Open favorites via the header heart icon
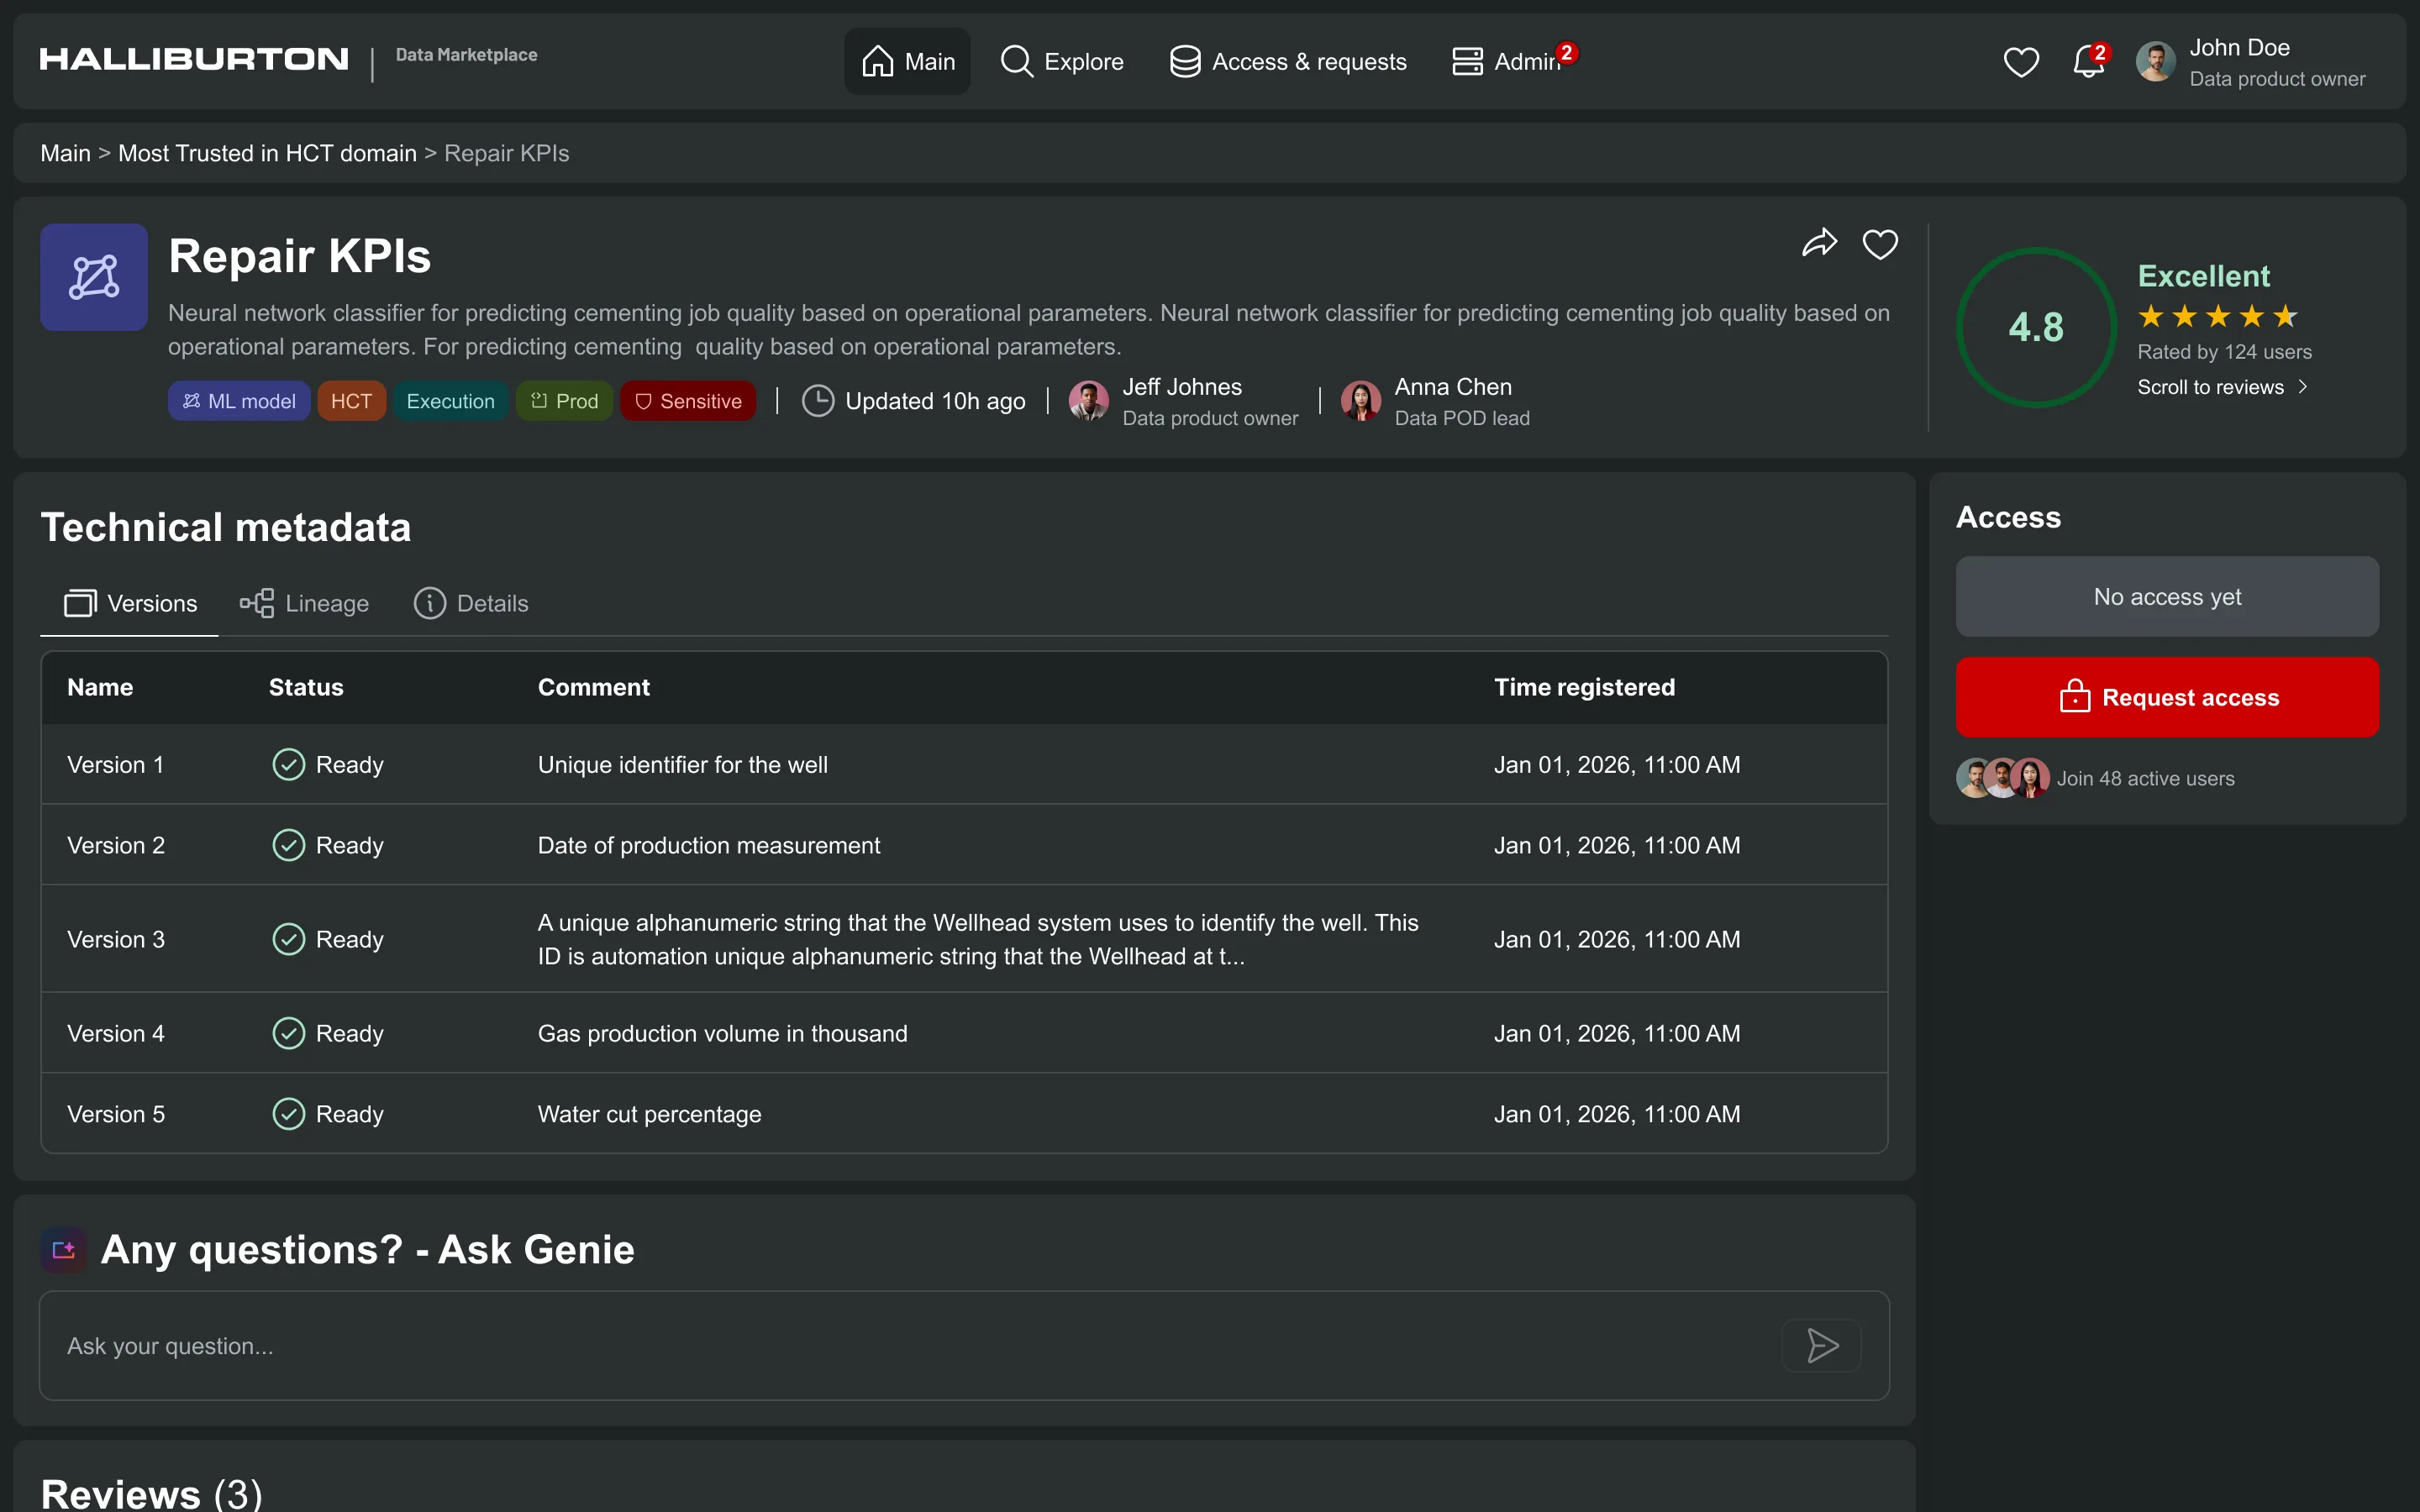The image size is (2420, 1512). click(x=2021, y=62)
